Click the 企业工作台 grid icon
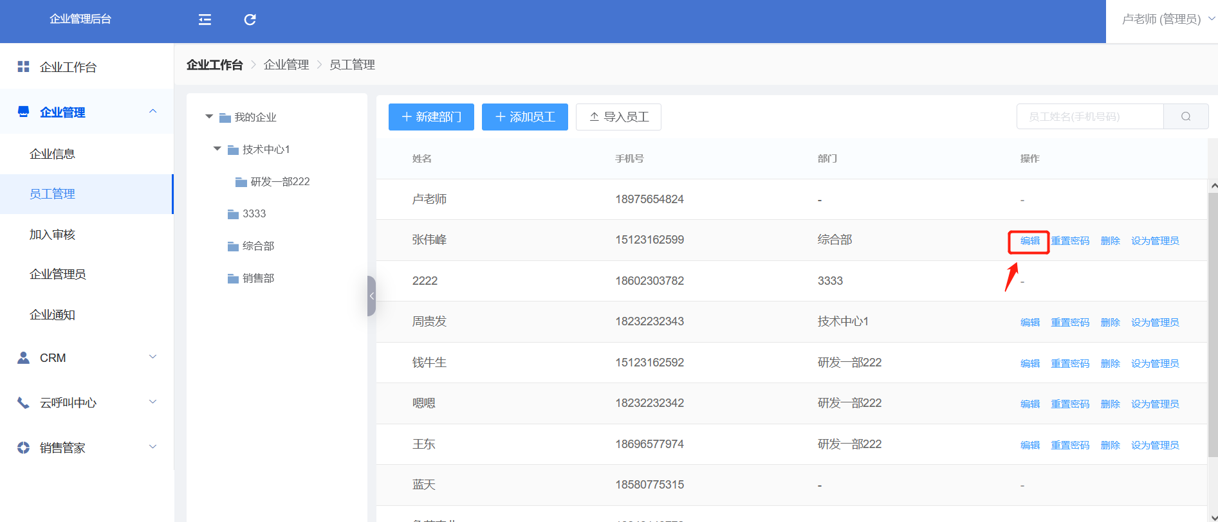1218x522 pixels. (24, 67)
